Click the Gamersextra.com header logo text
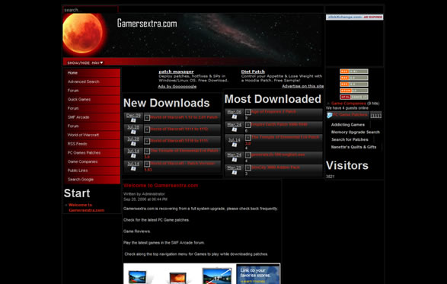Image resolution: width=447 pixels, height=284 pixels. point(147,24)
